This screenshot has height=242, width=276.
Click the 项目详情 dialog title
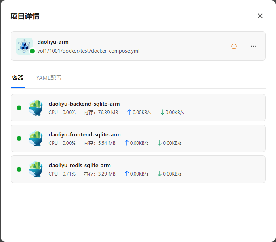[x=25, y=16]
